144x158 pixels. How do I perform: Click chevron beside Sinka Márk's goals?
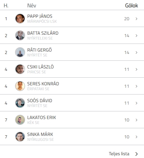tap(136, 137)
